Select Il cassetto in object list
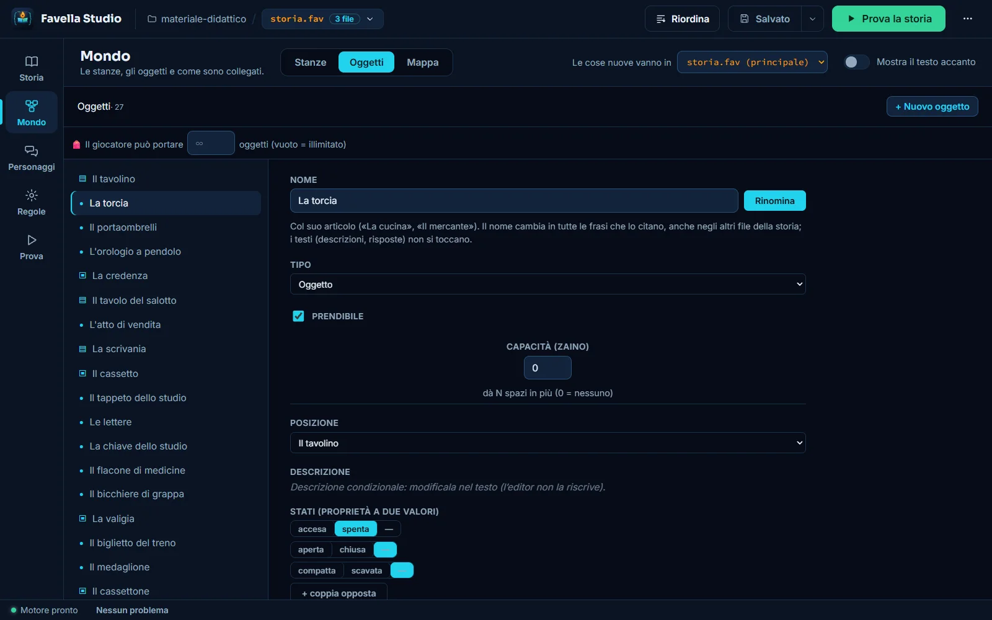Image resolution: width=992 pixels, height=620 pixels. [x=166, y=373]
